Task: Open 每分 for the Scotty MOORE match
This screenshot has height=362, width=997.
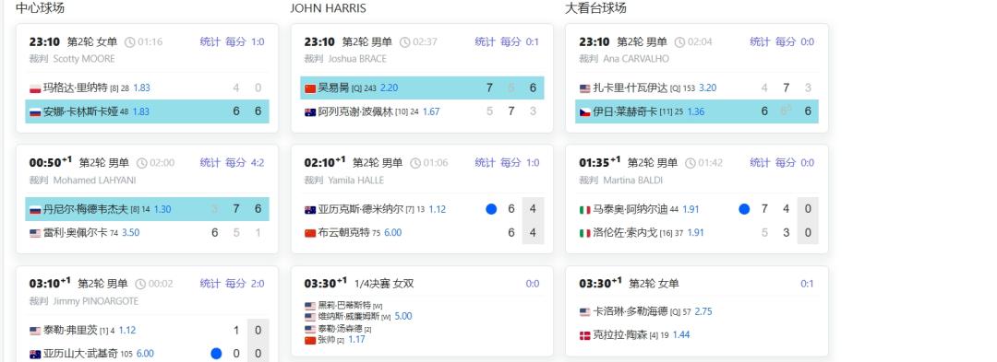Action: [235, 41]
